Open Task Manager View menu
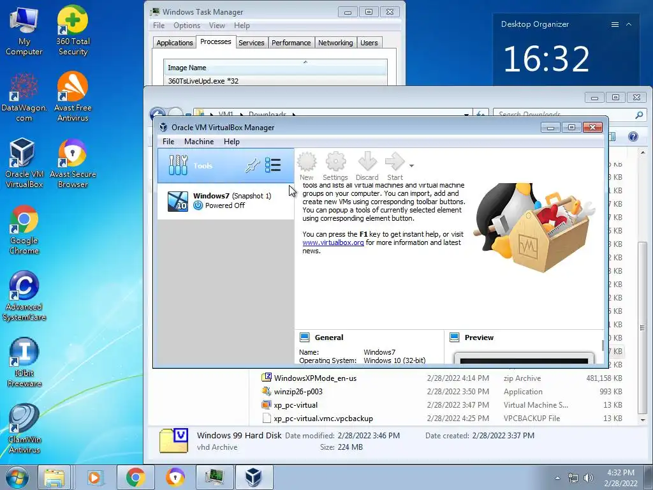Image resolution: width=653 pixels, height=490 pixels. [x=217, y=26]
